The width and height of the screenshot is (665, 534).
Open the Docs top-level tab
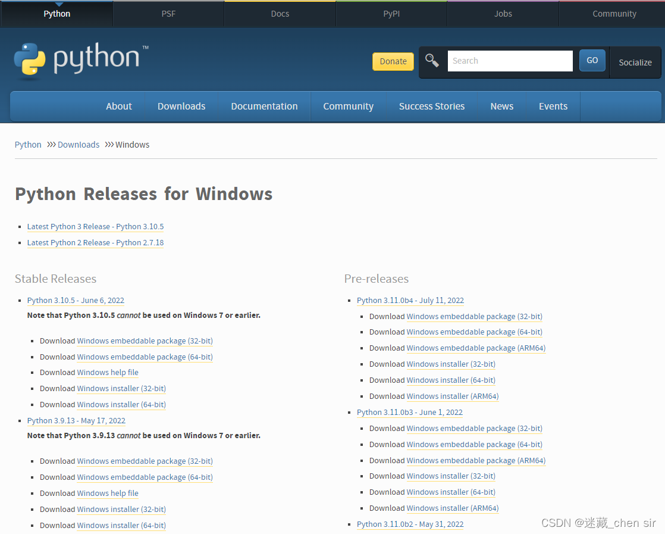tap(280, 14)
